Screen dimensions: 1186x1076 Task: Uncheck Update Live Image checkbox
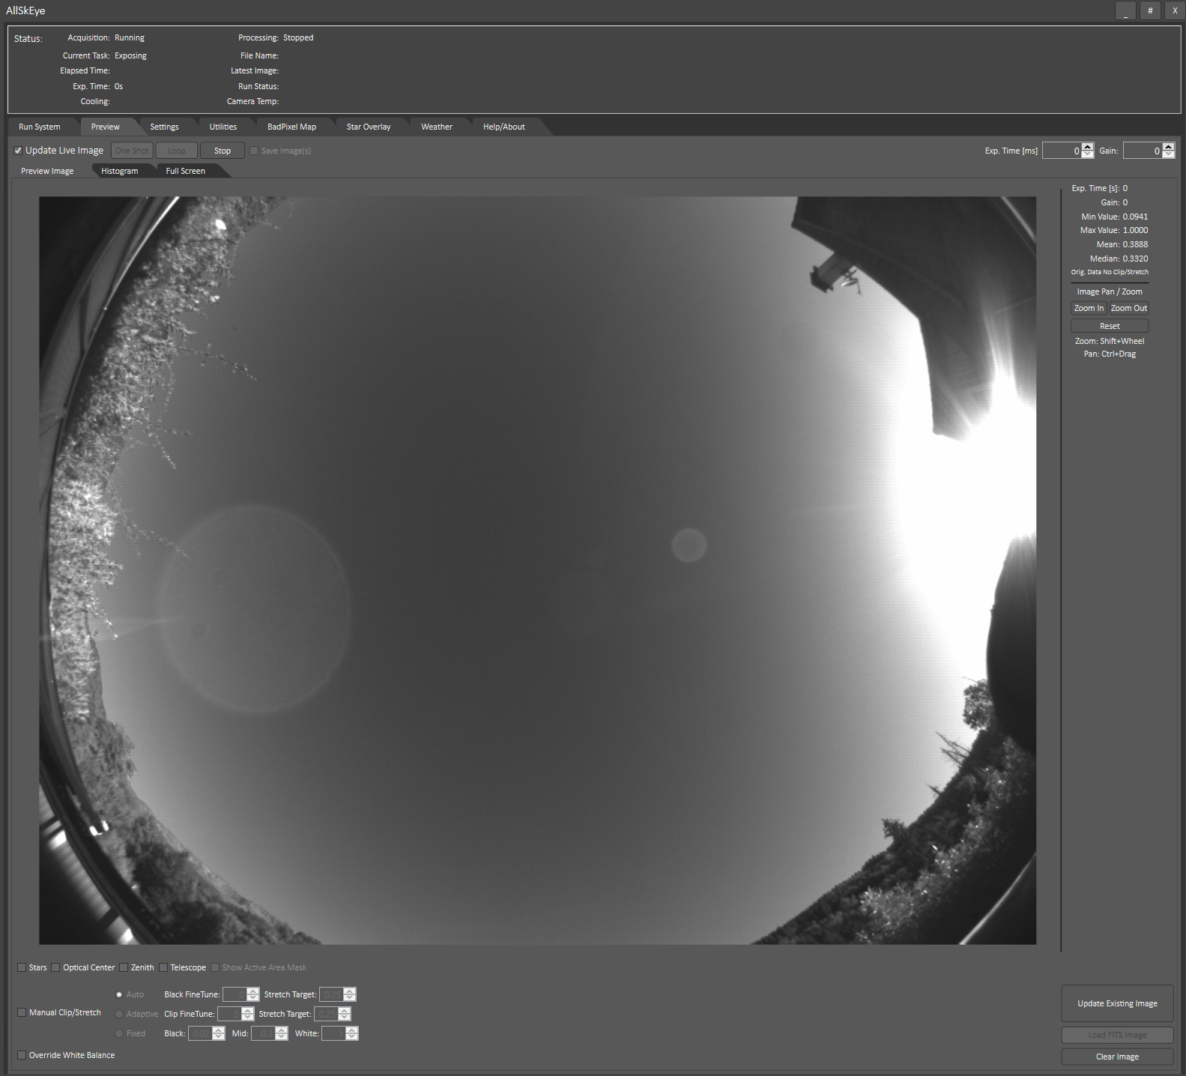click(x=19, y=151)
